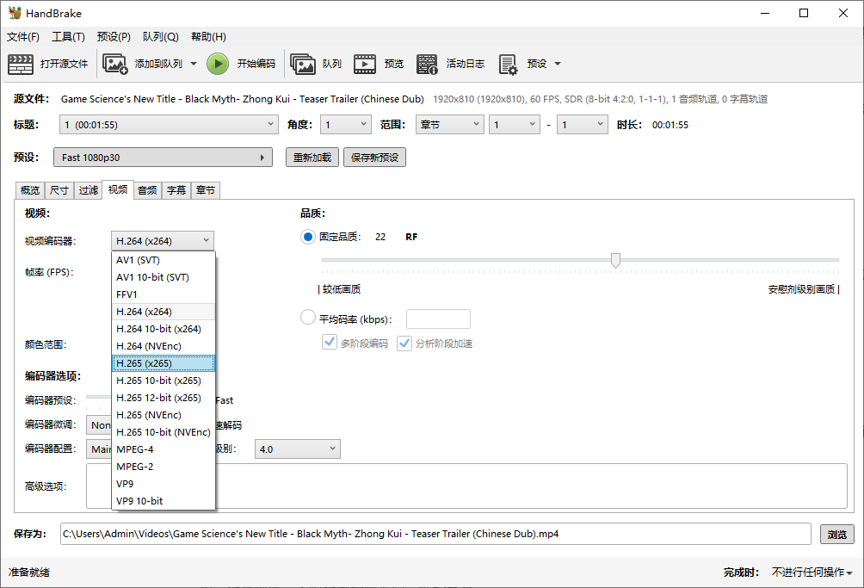The height and width of the screenshot is (588, 864).
Task: Choose H.265 (x265) from encoder list
Action: (x=163, y=363)
